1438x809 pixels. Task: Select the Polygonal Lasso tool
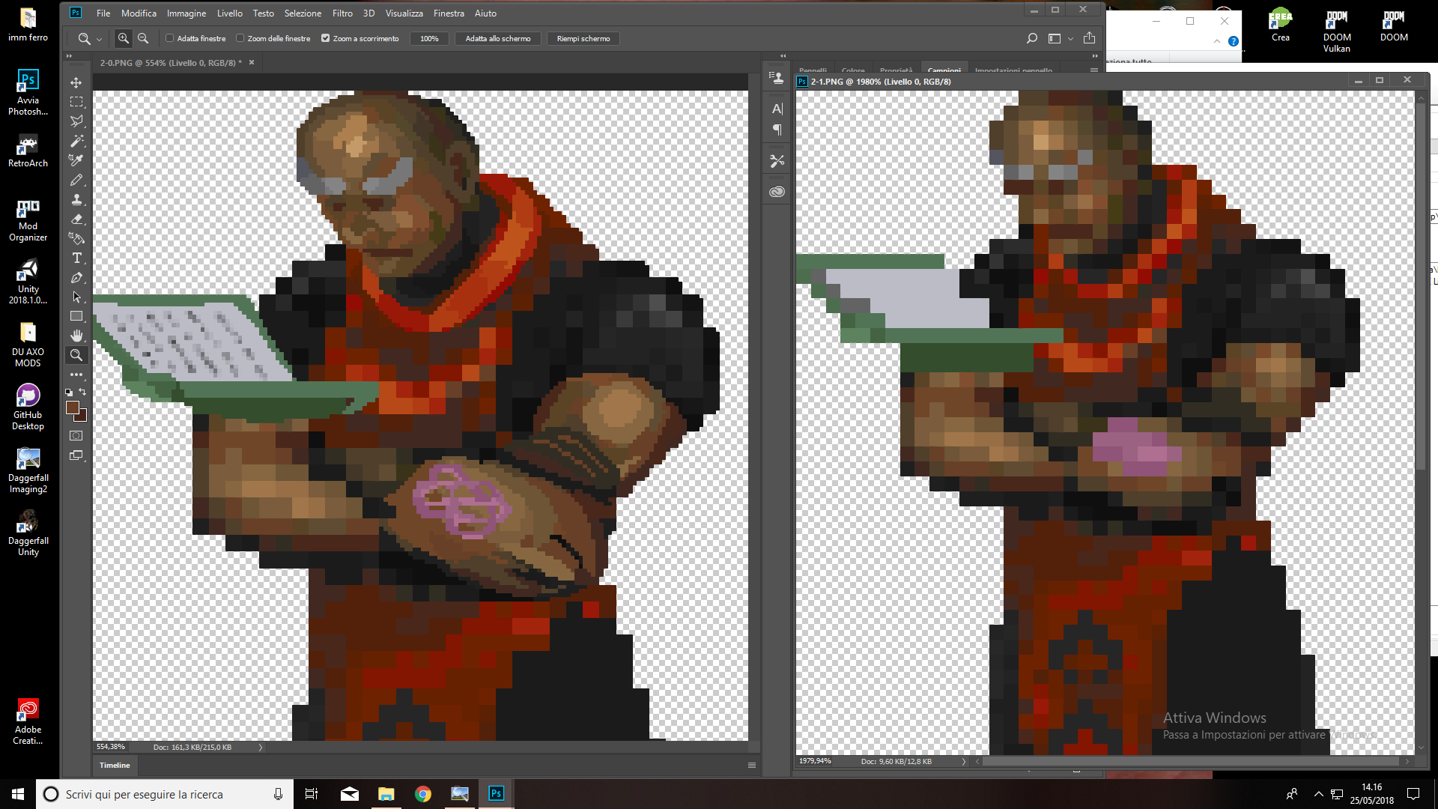[76, 121]
